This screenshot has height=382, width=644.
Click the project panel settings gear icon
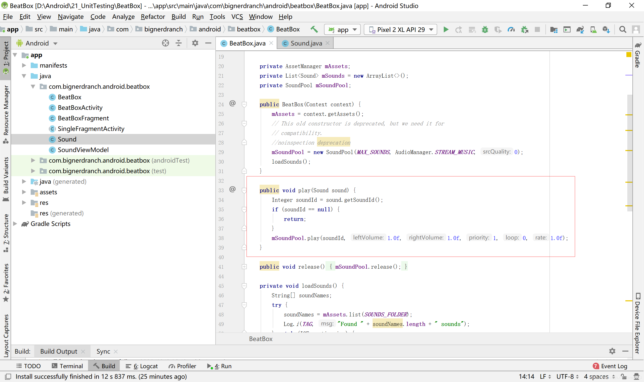pos(195,43)
